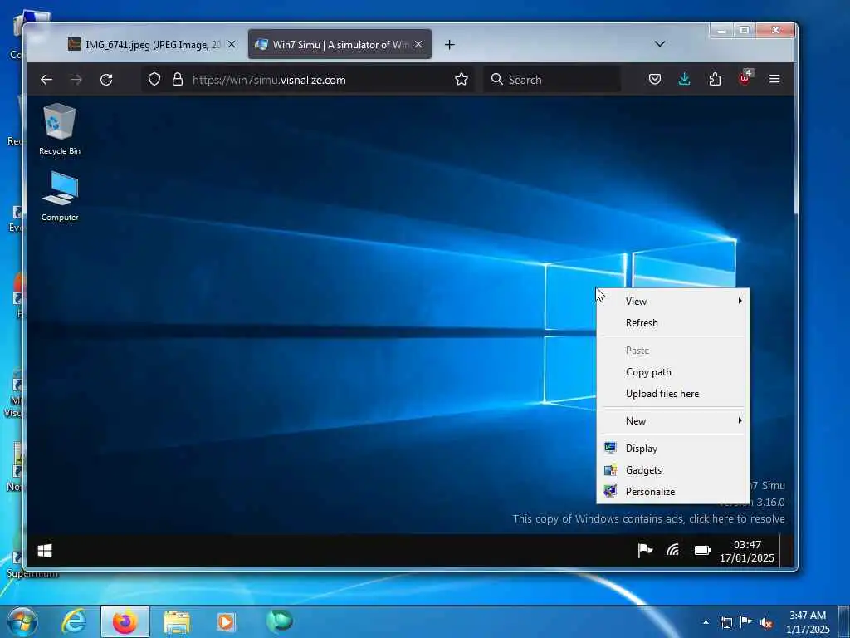Image resolution: width=850 pixels, height=638 pixels.
Task: Click the muted volume speaker icon
Action: [x=766, y=623]
